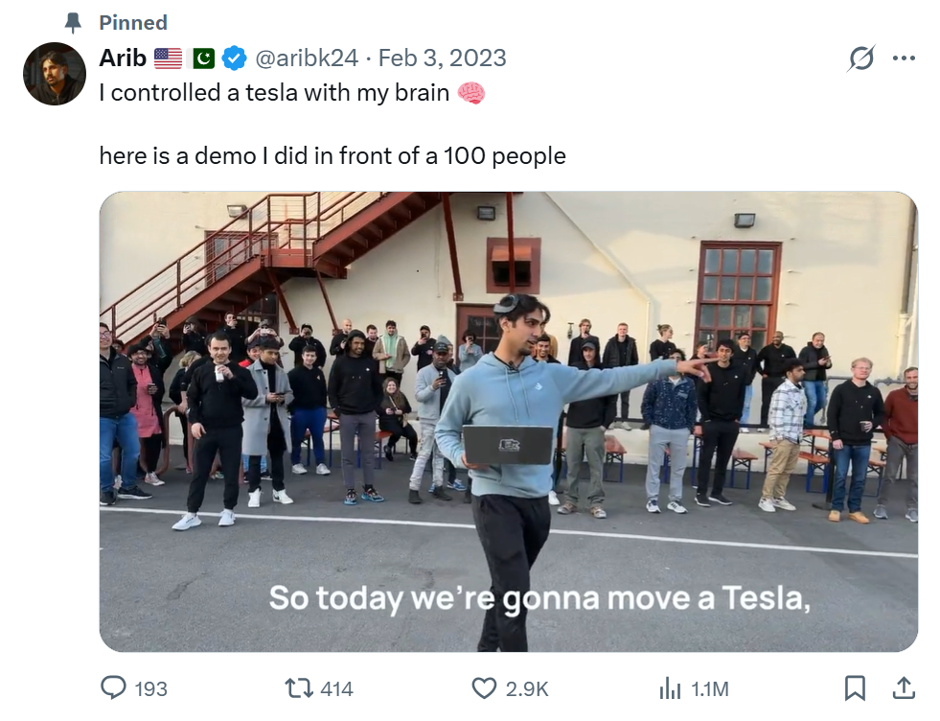Click the display name Arib
The image size is (940, 721).
(123, 58)
